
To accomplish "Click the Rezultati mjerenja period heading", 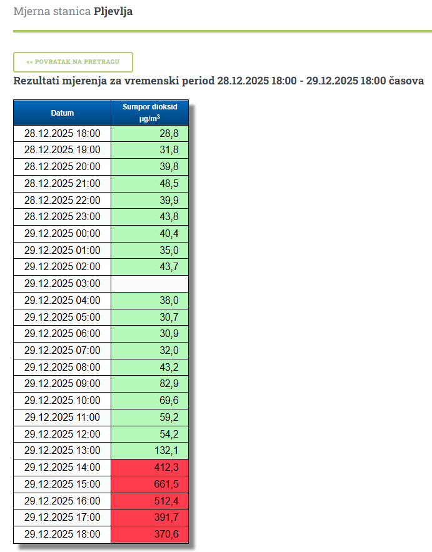I will coord(218,81).
